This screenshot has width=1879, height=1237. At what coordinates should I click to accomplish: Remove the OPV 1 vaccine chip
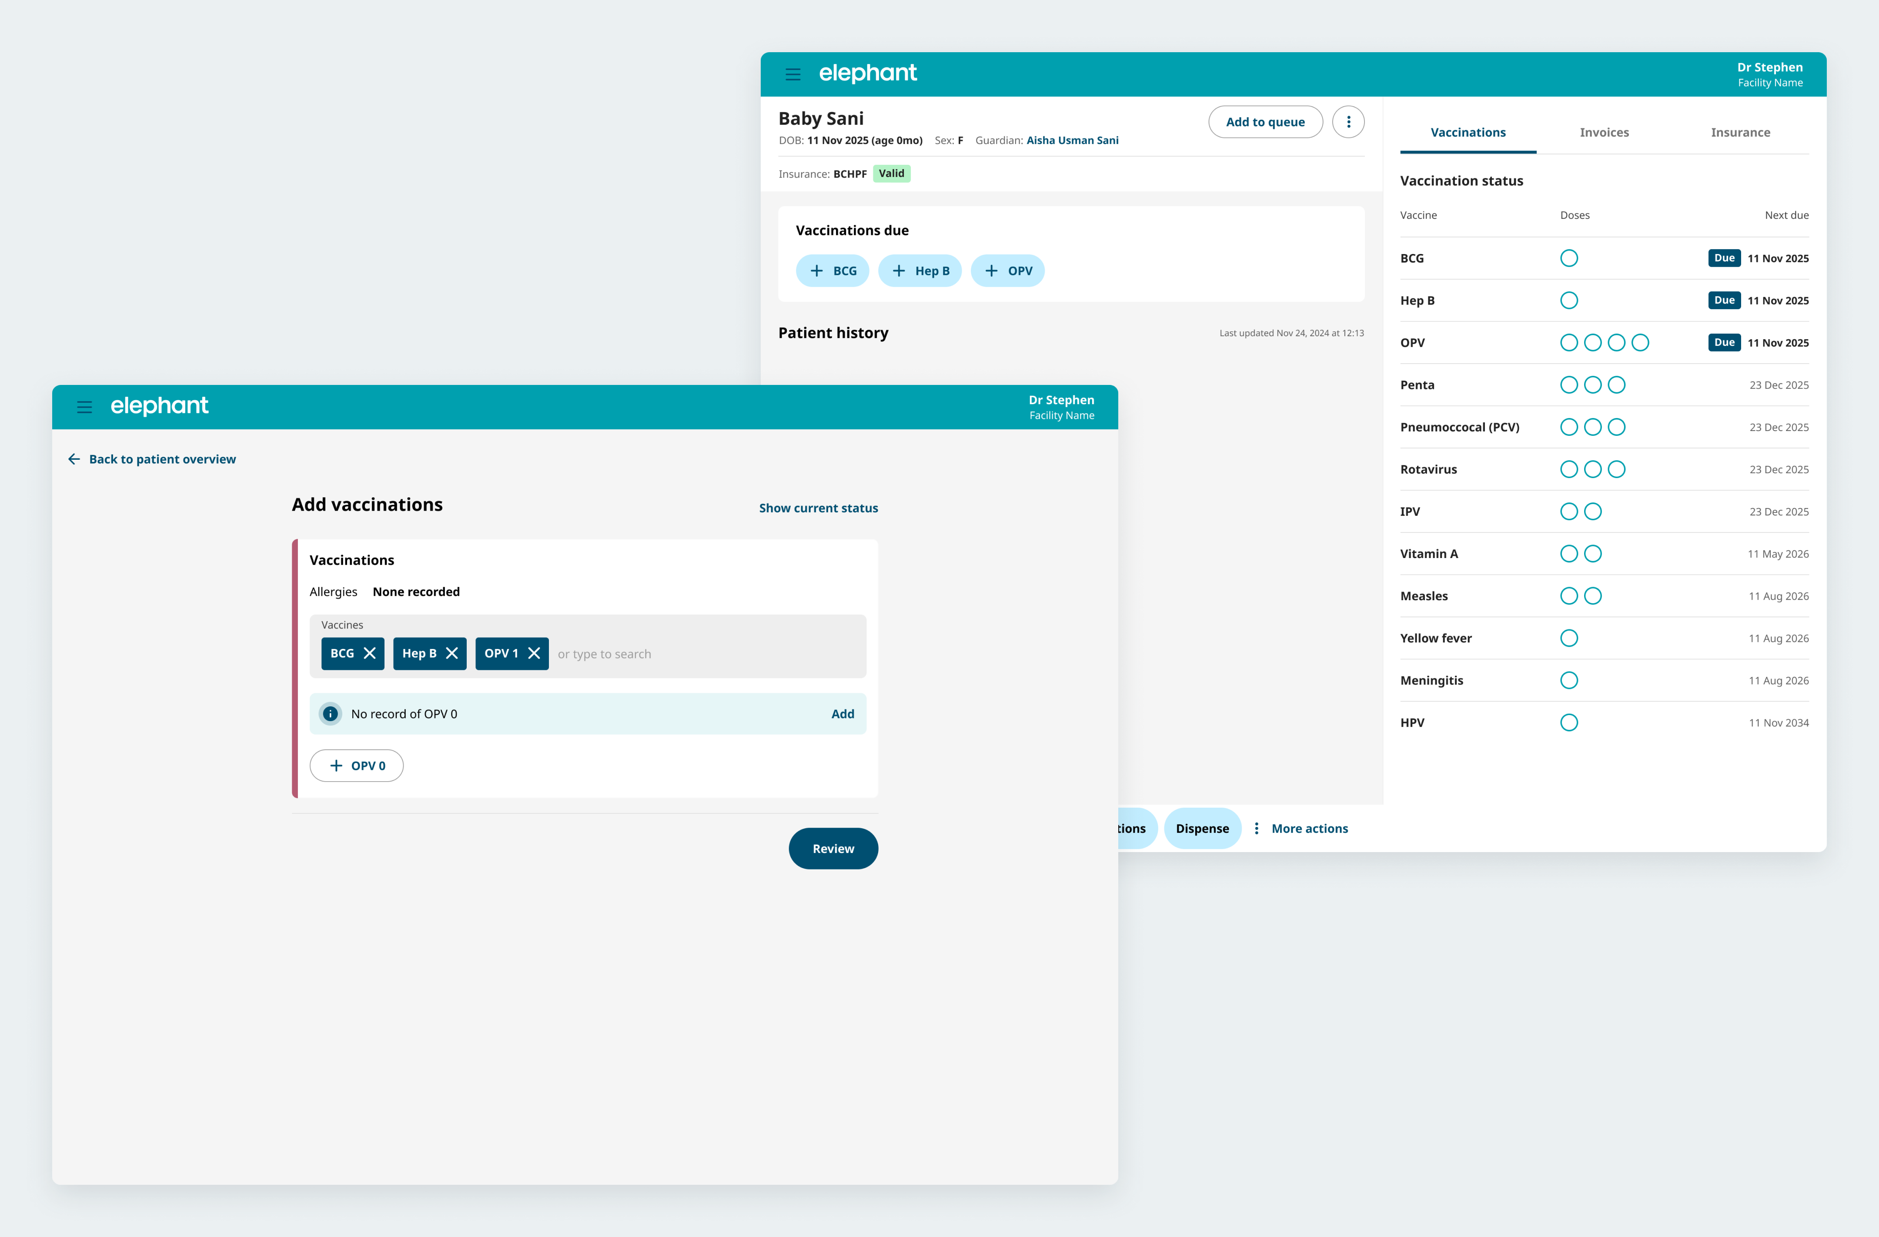pyautogui.click(x=534, y=653)
